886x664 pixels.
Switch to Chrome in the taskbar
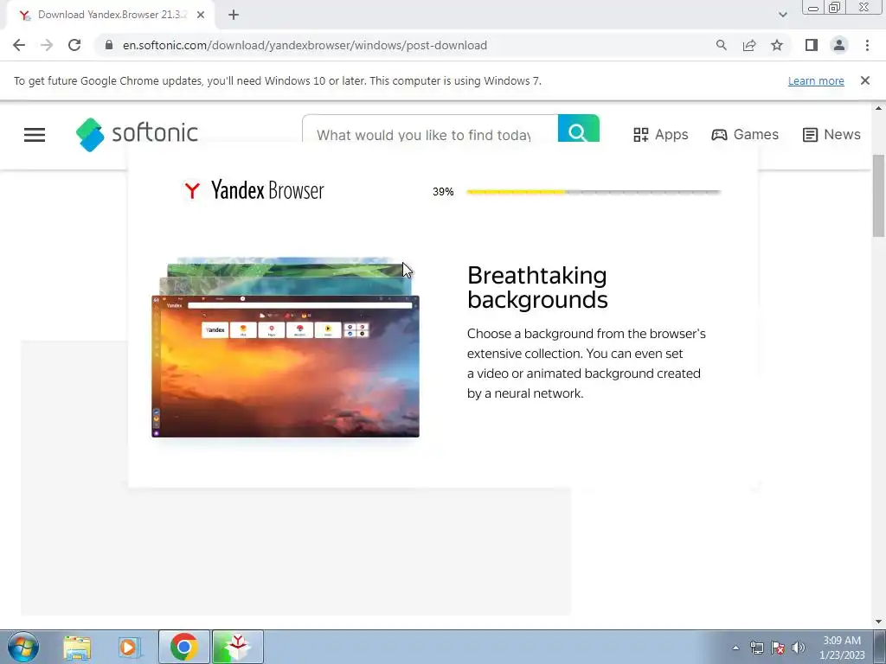(x=183, y=647)
